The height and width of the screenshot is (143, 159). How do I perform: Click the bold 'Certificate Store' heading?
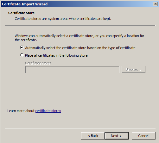22,13
